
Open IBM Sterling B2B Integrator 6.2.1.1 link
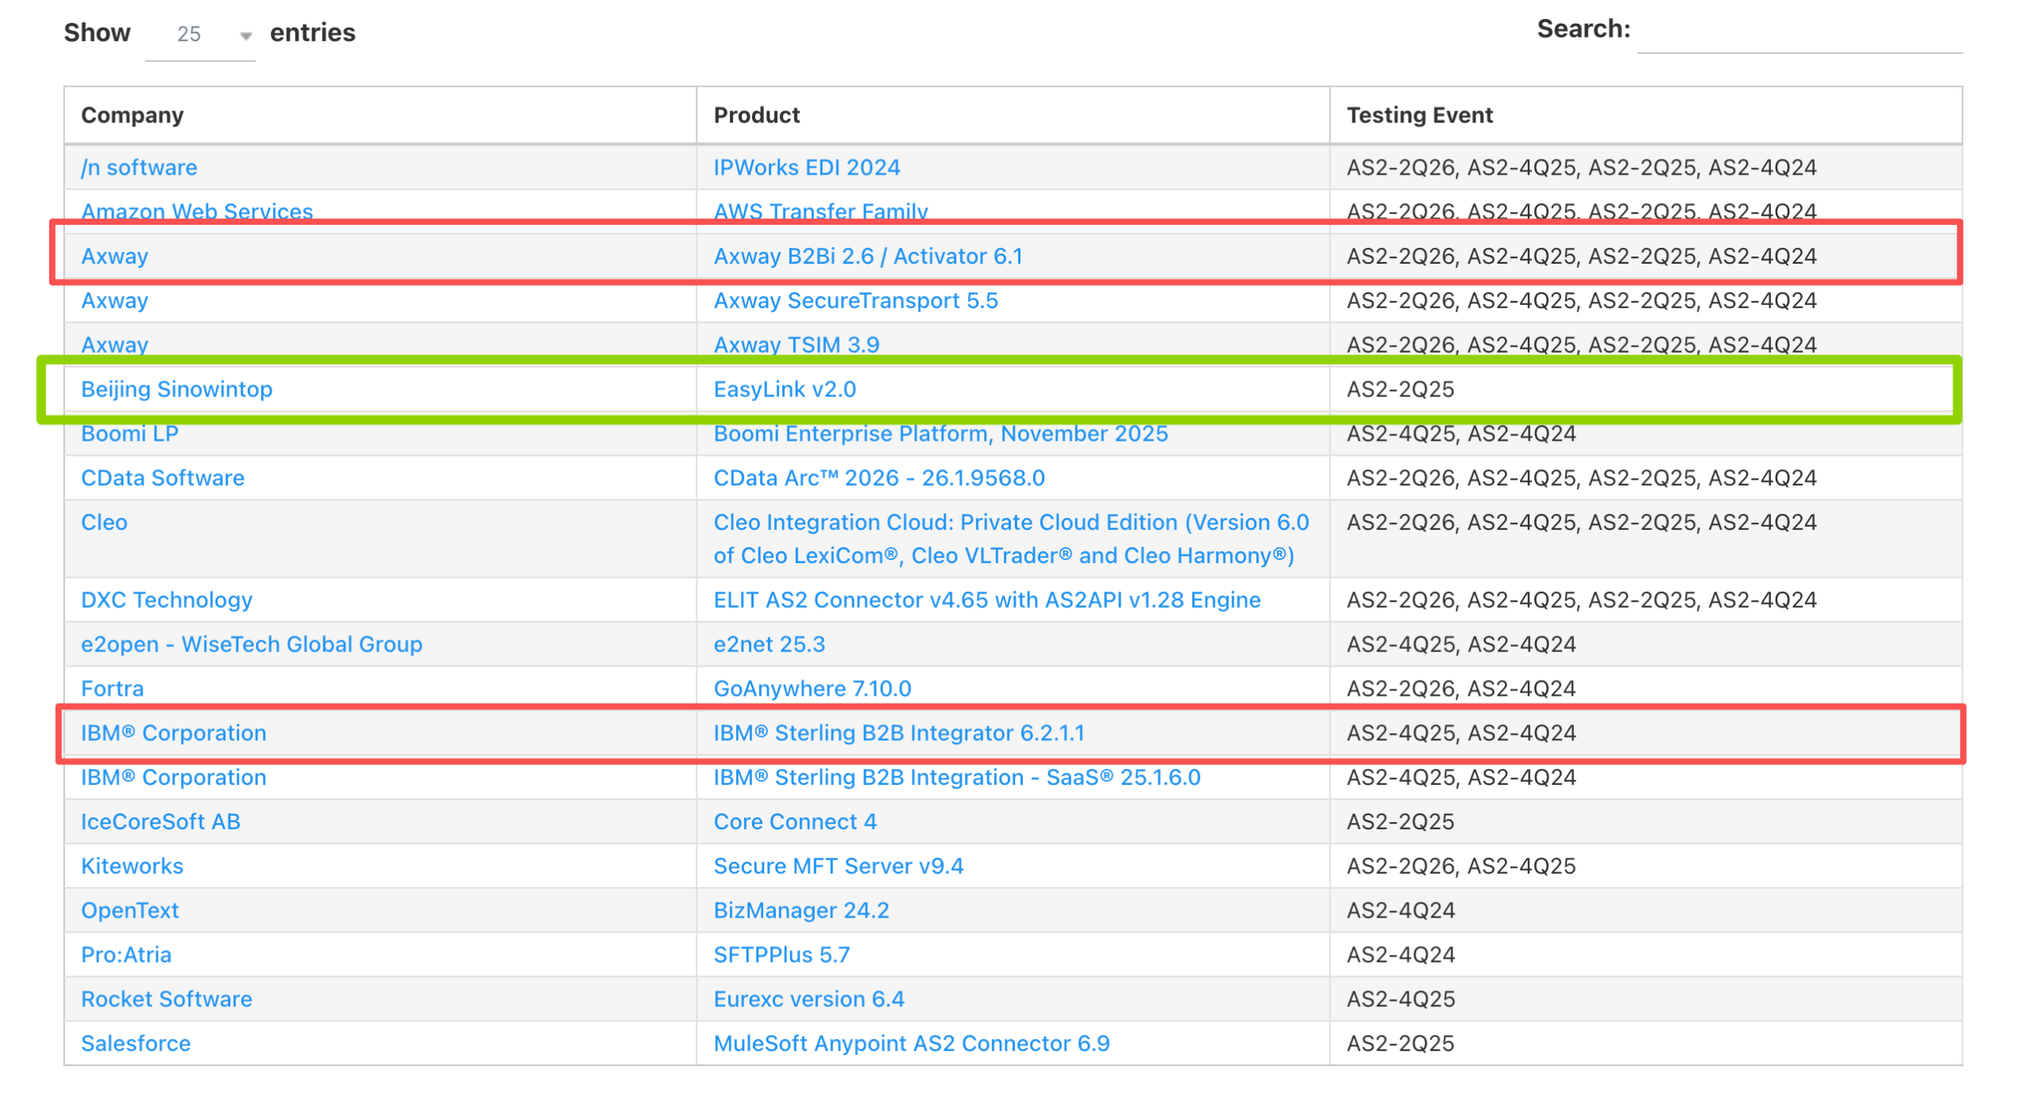click(899, 734)
